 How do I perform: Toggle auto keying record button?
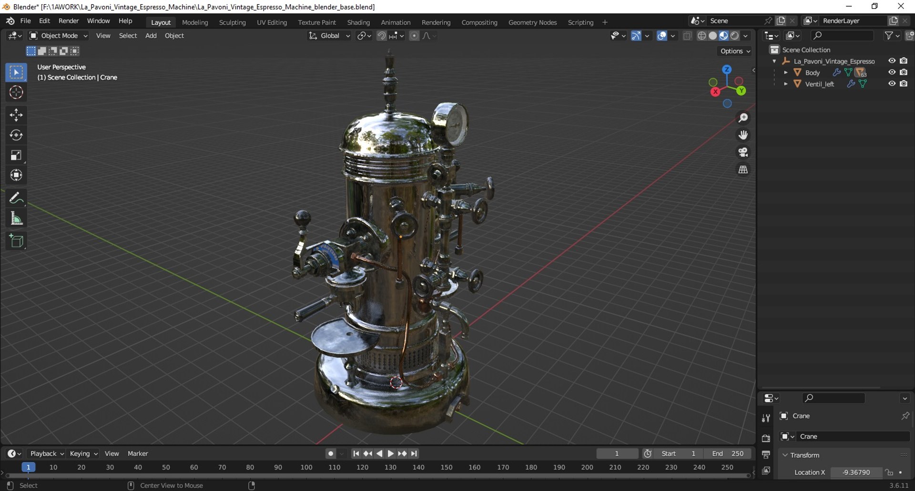point(331,453)
